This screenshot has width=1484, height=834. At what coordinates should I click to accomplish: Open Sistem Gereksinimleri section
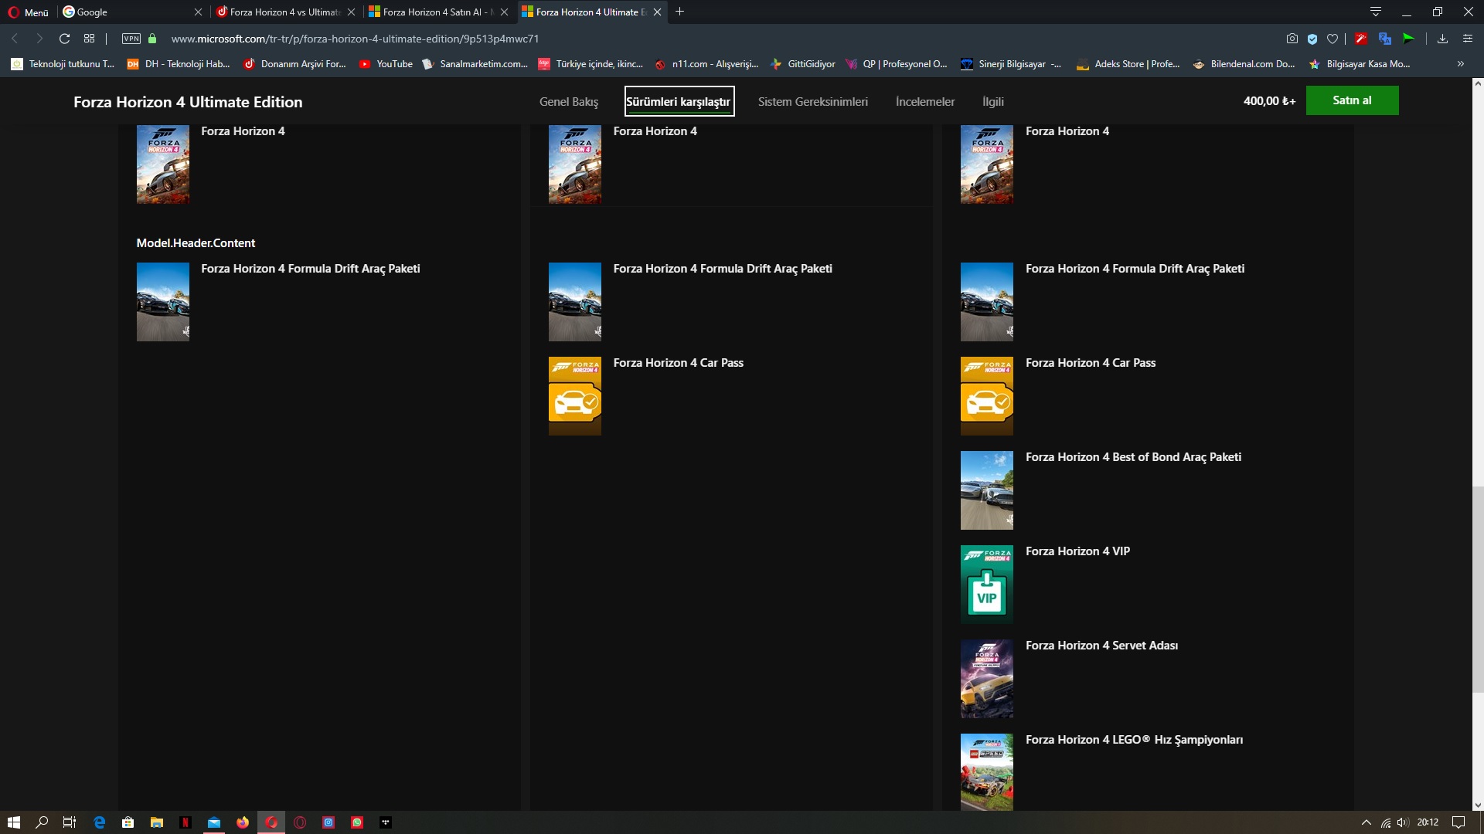[812, 101]
